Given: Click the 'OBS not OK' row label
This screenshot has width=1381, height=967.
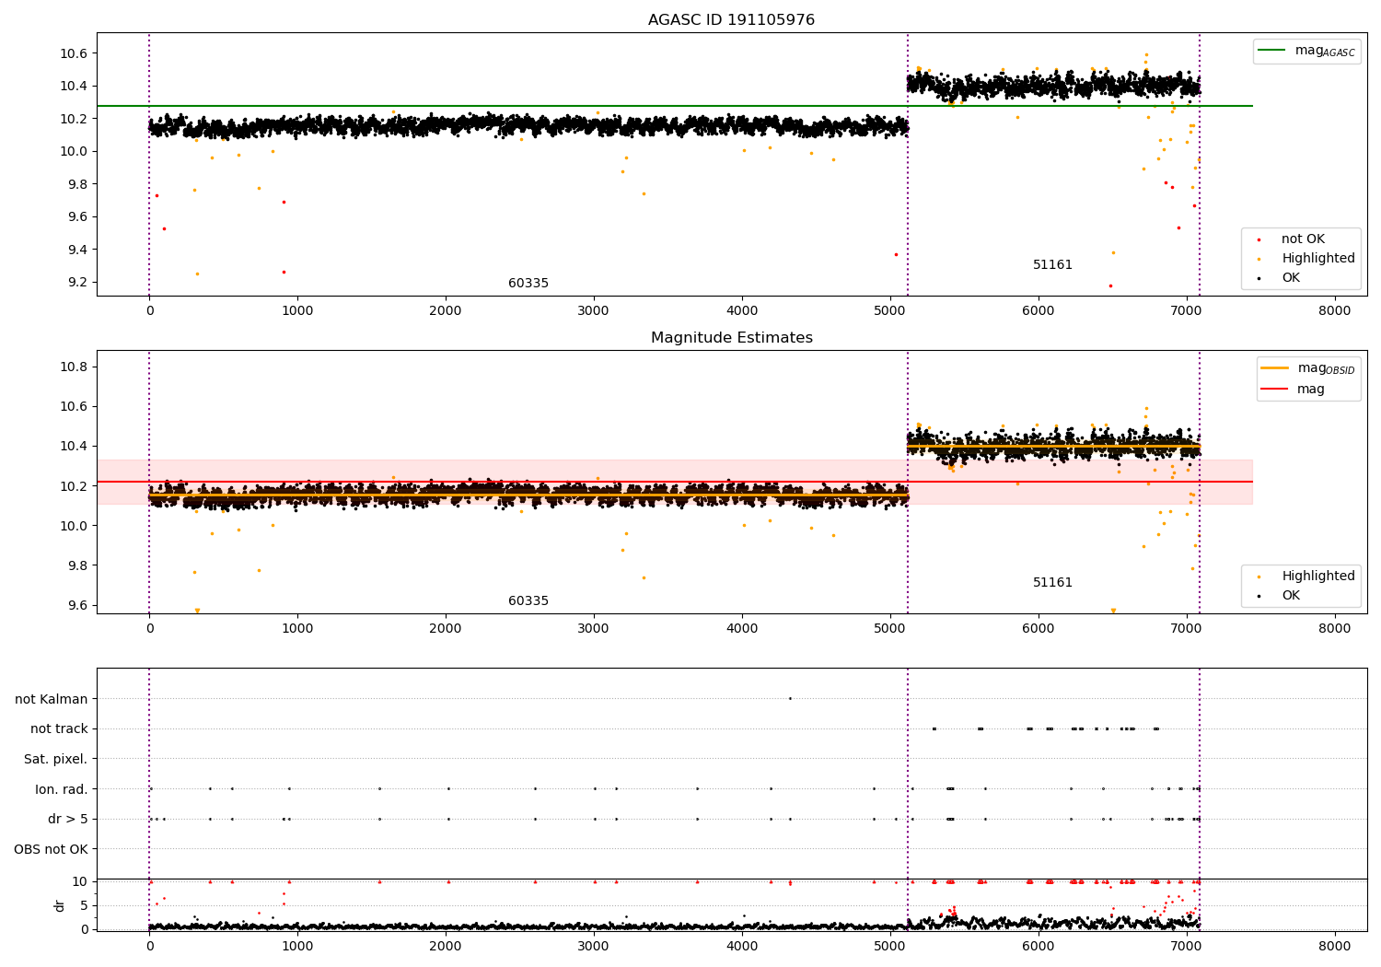Looking at the screenshot, I should (x=51, y=850).
